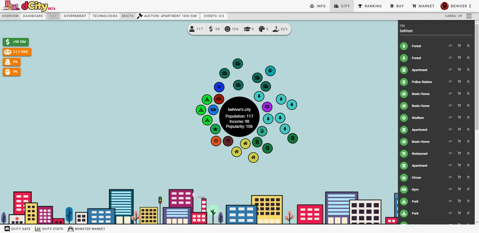Open the Technologies tab
479x233 pixels.
pos(105,16)
